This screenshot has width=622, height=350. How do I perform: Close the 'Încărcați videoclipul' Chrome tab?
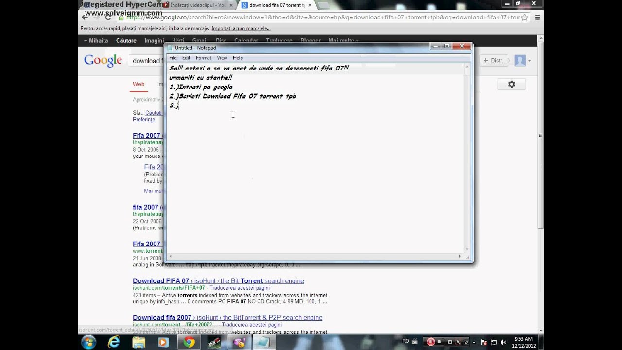tap(231, 5)
